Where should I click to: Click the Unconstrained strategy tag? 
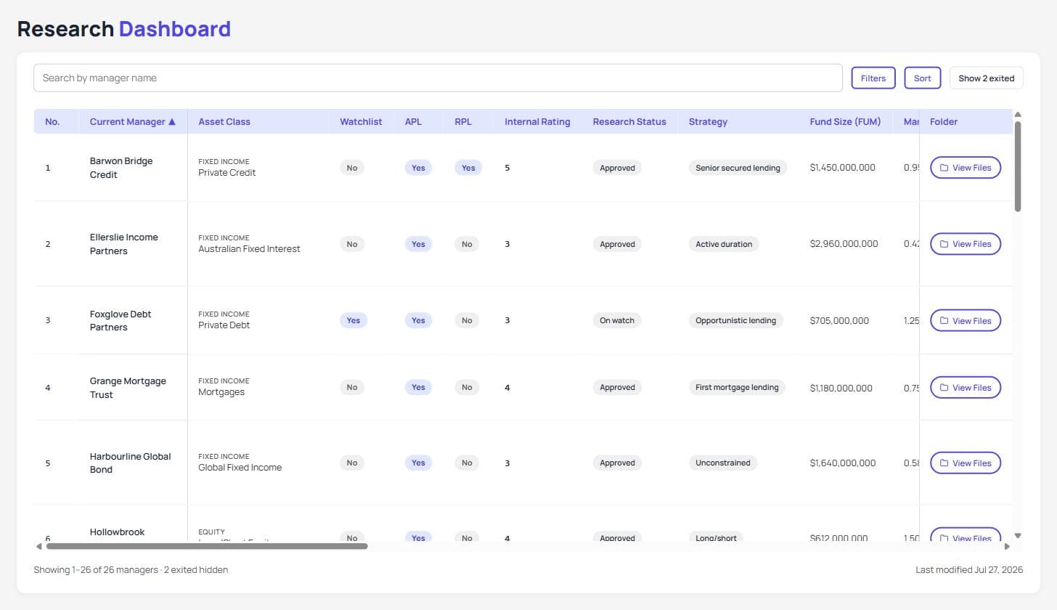click(x=723, y=463)
